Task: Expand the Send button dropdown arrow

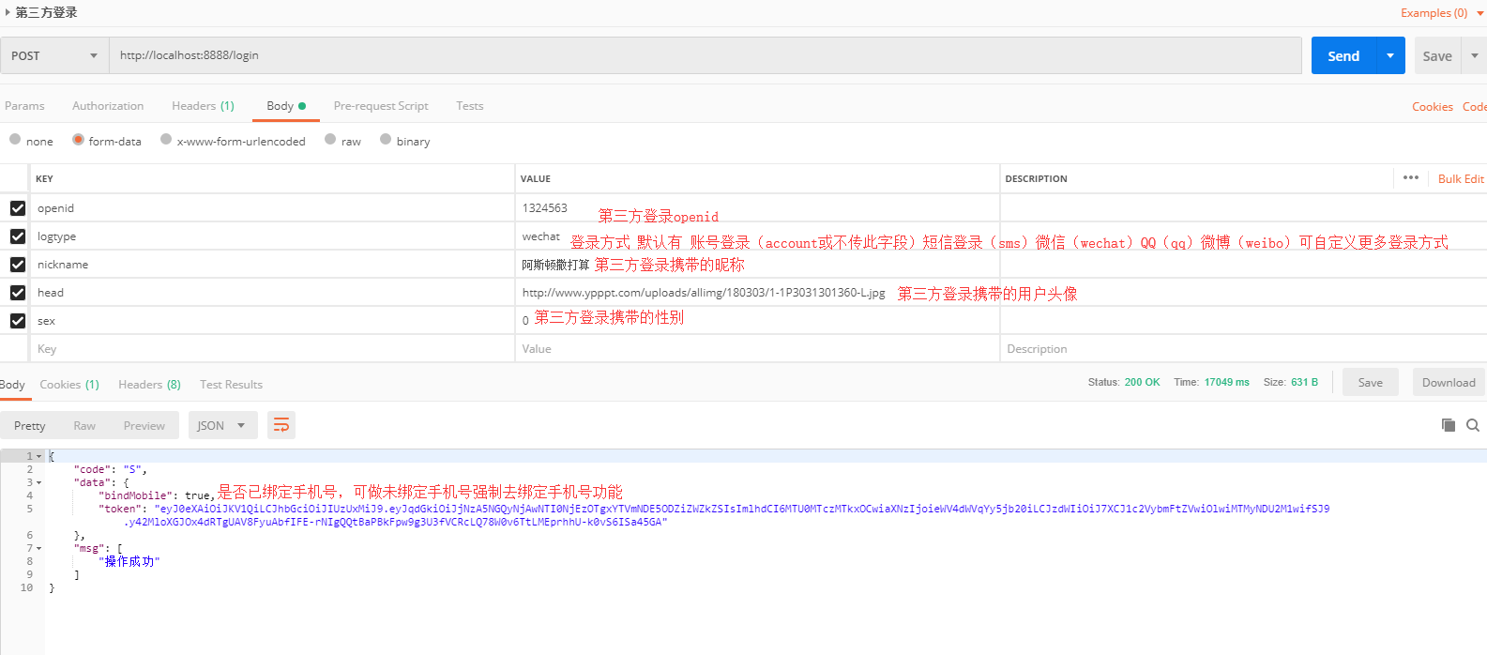Action: click(1390, 55)
